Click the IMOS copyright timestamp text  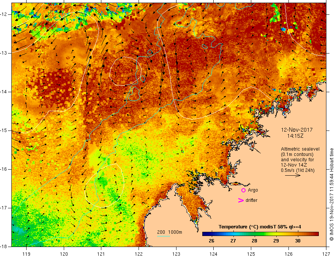(x=331, y=194)
